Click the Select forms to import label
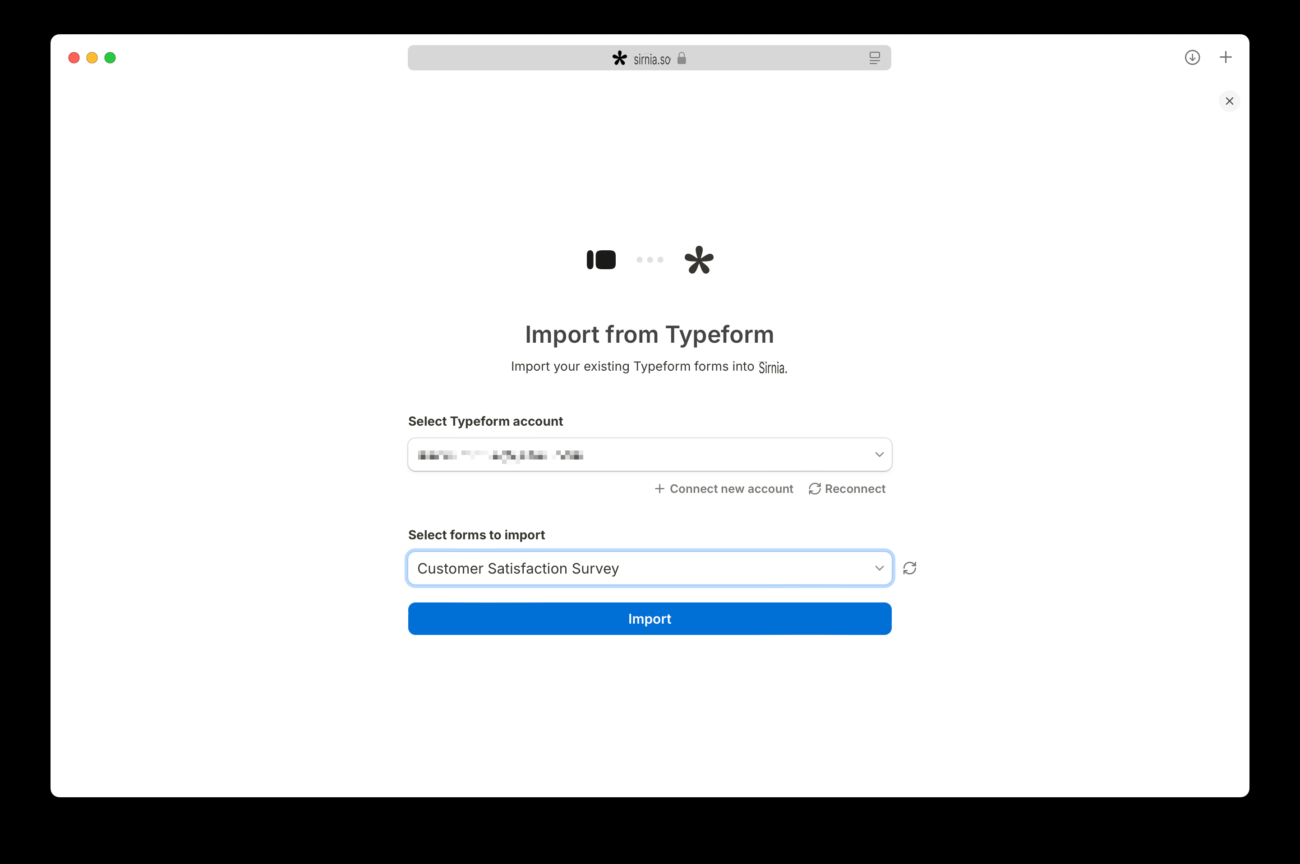The width and height of the screenshot is (1300, 864). click(477, 535)
